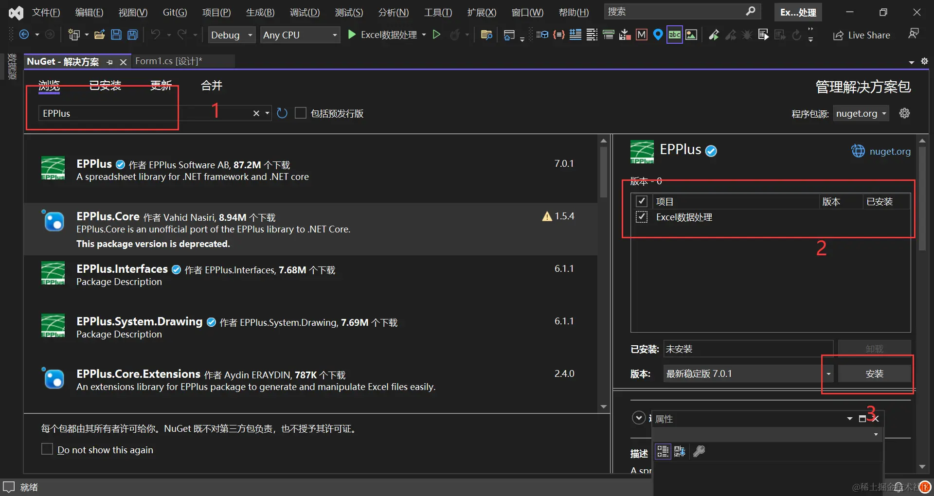Viewport: 934px width, 496px height.
Task: Open the active documents dropdown arrow
Action: tap(911, 62)
